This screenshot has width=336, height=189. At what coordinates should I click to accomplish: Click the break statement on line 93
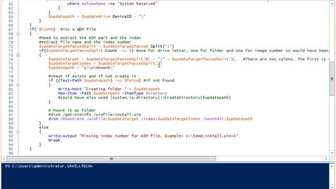click(x=55, y=140)
